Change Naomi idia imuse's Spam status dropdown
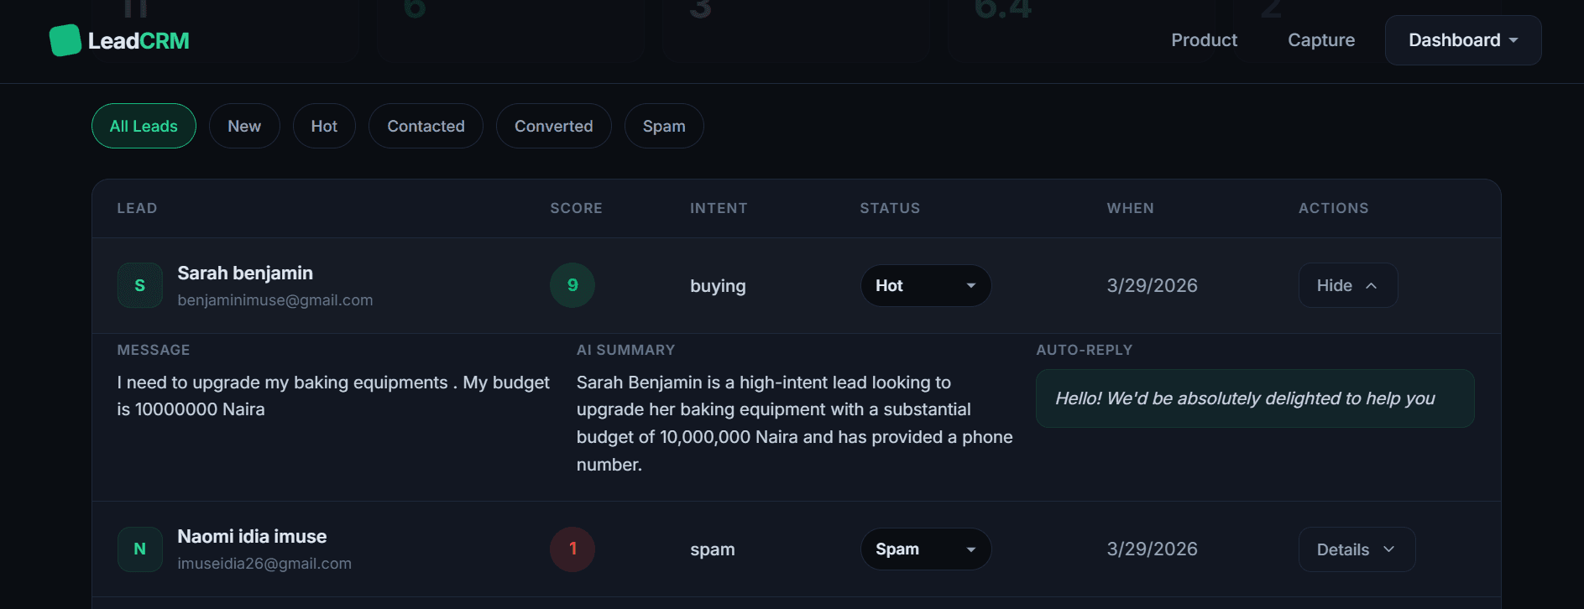 pyautogui.click(x=926, y=549)
